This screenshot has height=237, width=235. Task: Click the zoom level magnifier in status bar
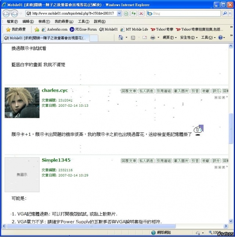pos(210,232)
